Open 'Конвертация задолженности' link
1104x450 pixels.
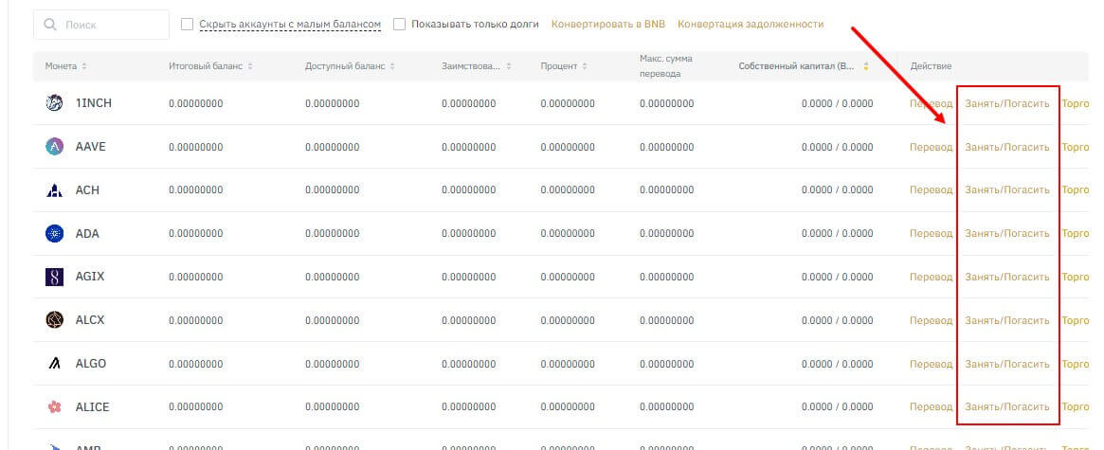pyautogui.click(x=751, y=25)
